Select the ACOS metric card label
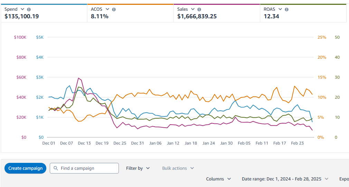Screen dimensions: 349x187 pos(97,9)
